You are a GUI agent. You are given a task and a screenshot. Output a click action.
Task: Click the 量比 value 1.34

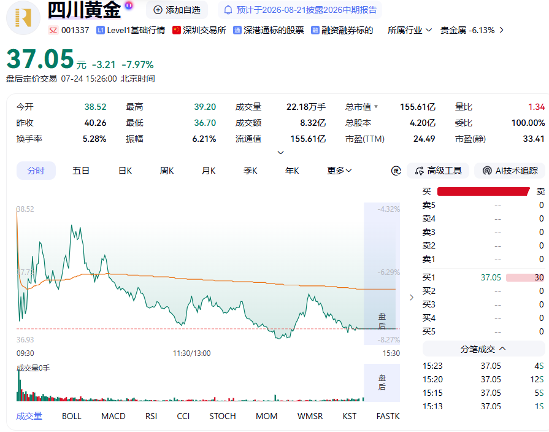[x=536, y=107]
